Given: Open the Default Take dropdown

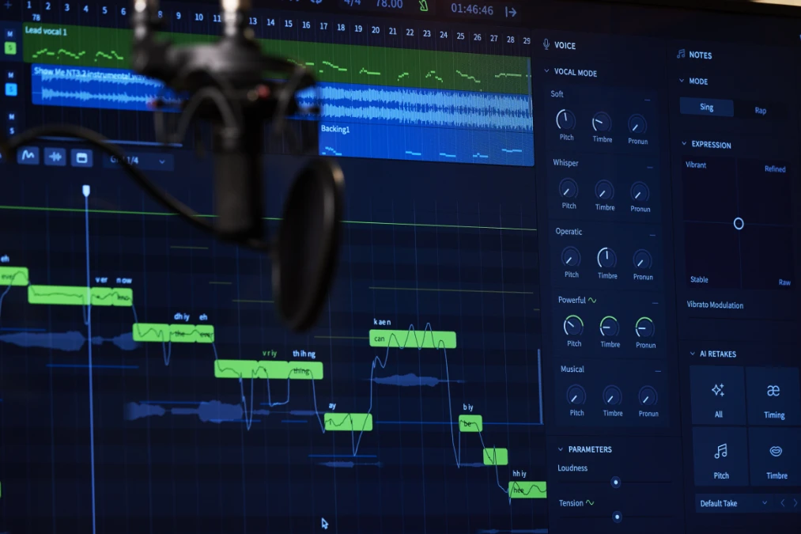Looking at the screenshot, I should click(732, 503).
